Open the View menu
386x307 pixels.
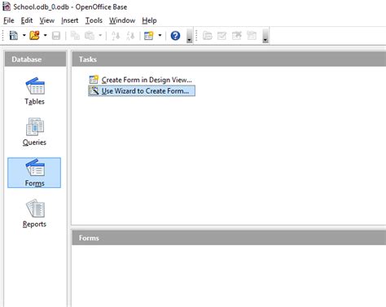coord(47,20)
